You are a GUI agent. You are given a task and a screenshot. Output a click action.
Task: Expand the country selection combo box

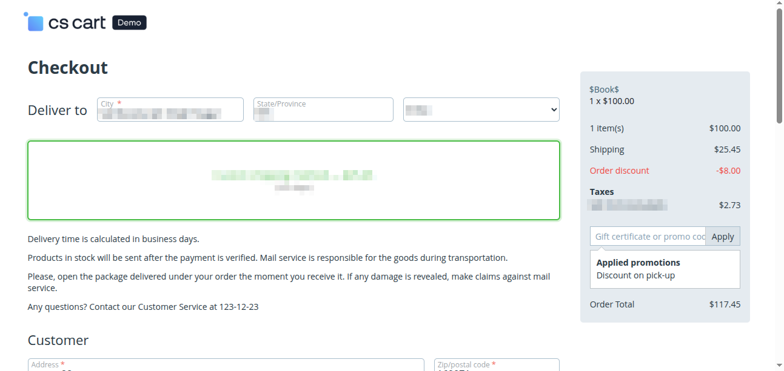481,110
